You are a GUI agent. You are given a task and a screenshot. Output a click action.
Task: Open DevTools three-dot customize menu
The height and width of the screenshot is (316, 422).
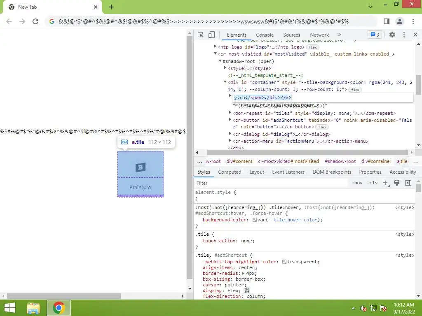(x=404, y=35)
